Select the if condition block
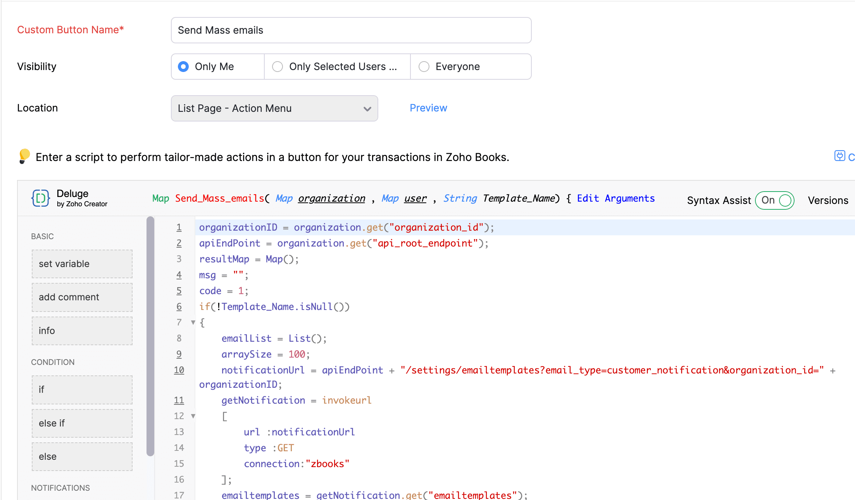The height and width of the screenshot is (500, 855). tap(82, 390)
